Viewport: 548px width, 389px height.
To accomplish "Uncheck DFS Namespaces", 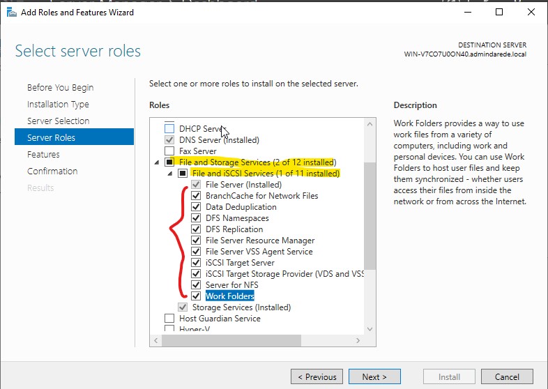I will tap(196, 218).
